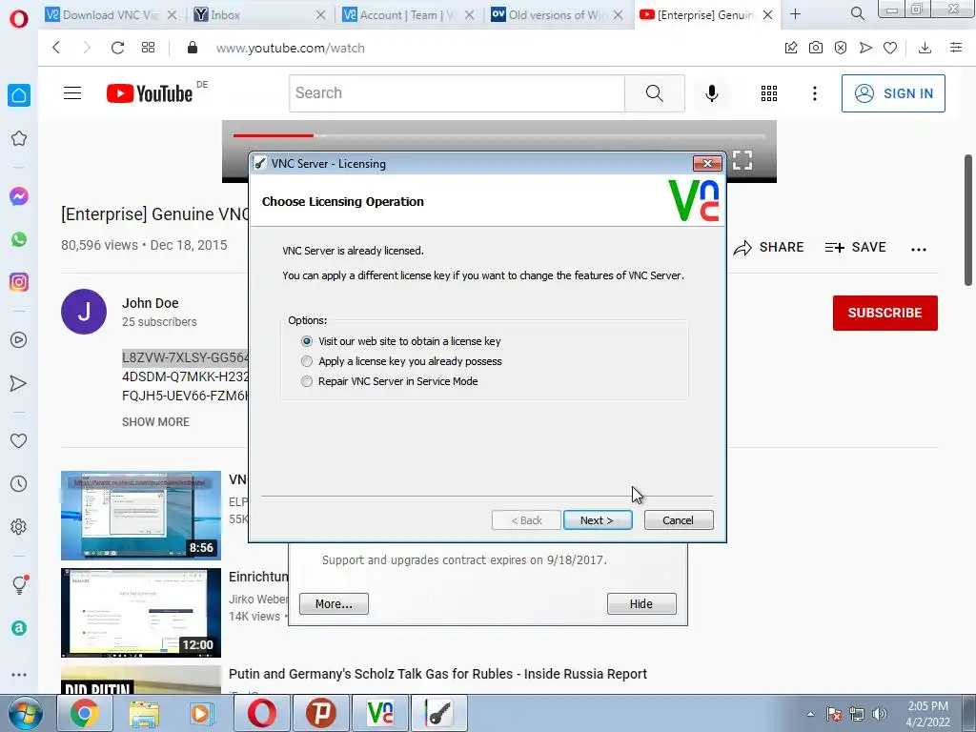Open YouTube settings three dots menu
The image size is (976, 732).
[815, 93]
